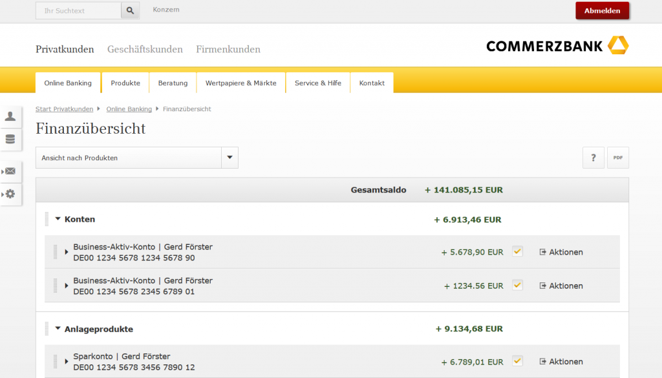The height and width of the screenshot is (378, 662).
Task: Collapse the Anlageprodukte section
Action: pos(58,328)
